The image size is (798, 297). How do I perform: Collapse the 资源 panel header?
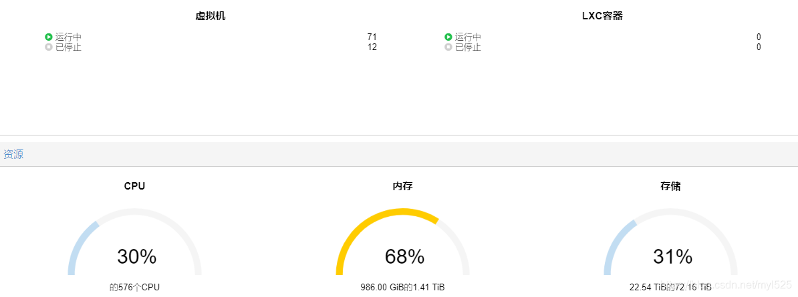click(399, 154)
